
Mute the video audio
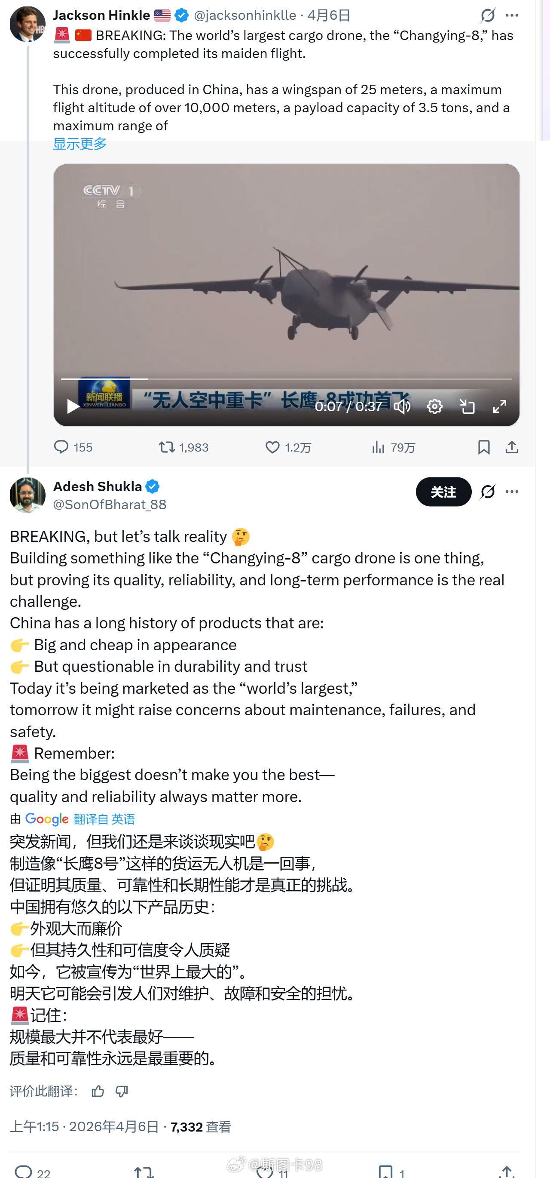(x=403, y=406)
